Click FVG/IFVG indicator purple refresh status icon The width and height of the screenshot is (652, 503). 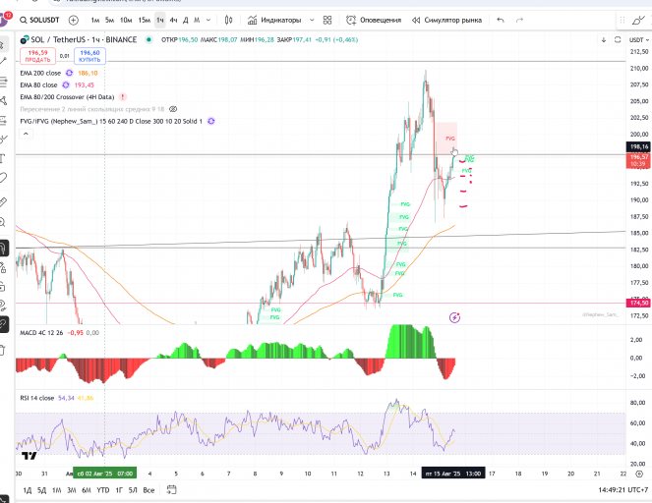[211, 121]
